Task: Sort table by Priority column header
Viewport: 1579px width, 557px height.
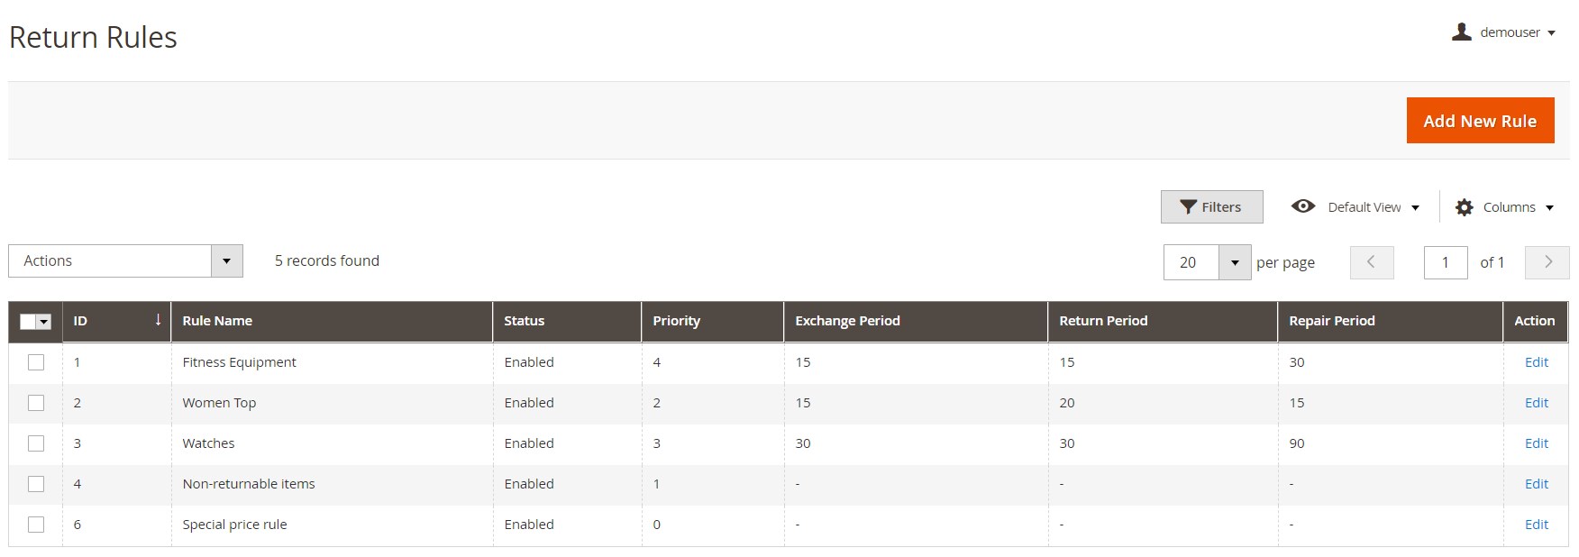Action: click(x=676, y=321)
